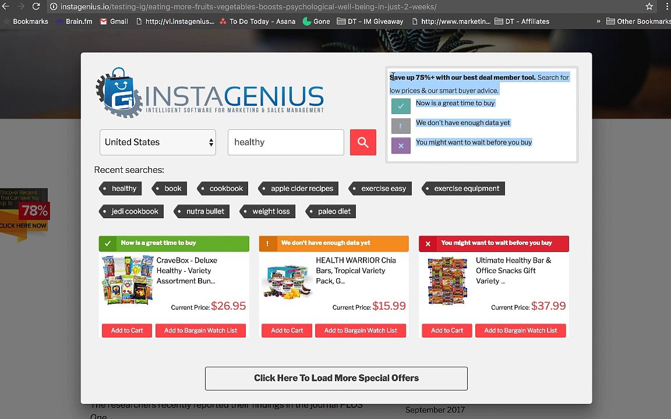This screenshot has width=671, height=419.
Task: Open the http://www.marketin bookmark
Action: [x=451, y=22]
